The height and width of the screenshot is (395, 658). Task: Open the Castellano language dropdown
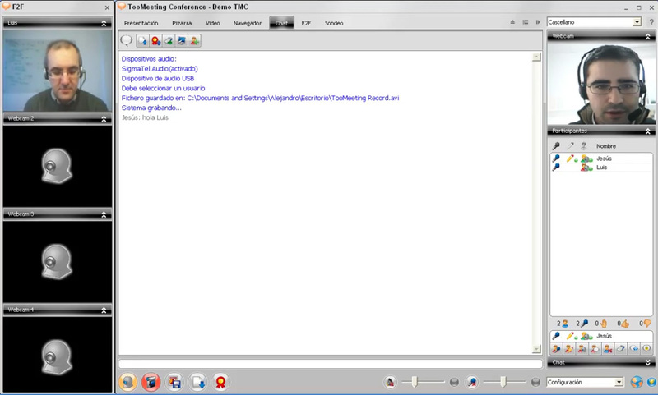[594, 22]
